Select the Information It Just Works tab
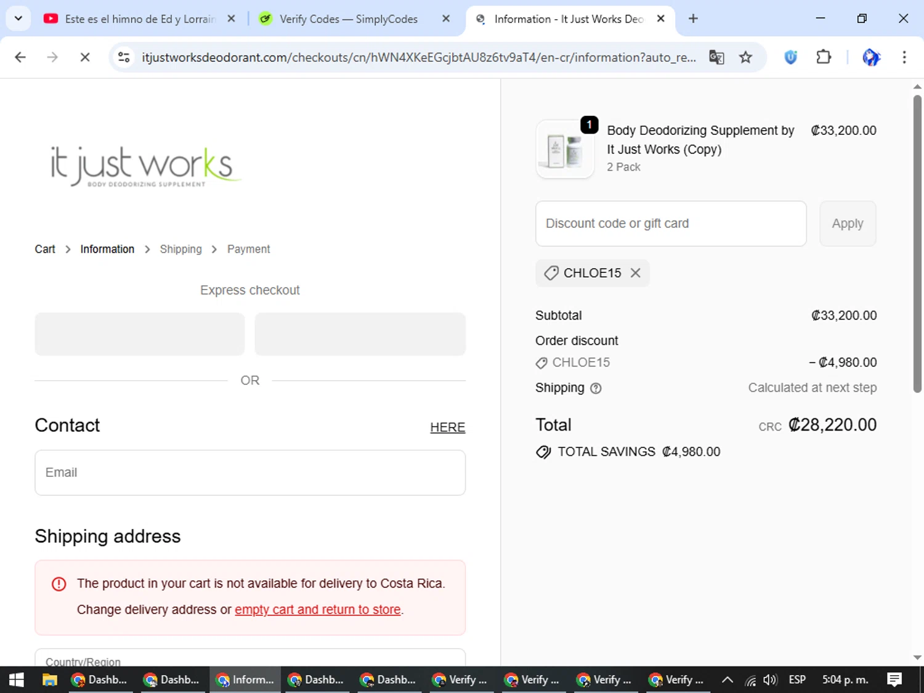Screen dimensions: 924x693 (568, 19)
